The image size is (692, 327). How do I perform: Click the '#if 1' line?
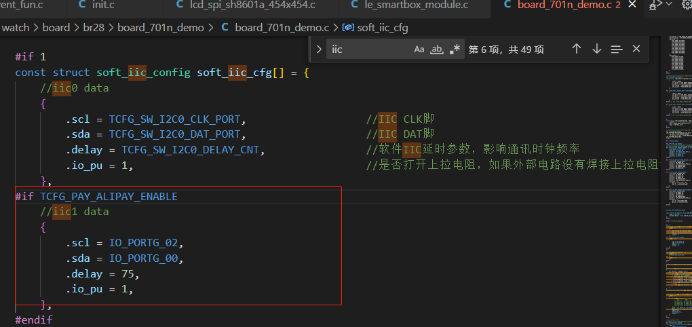tap(31, 57)
